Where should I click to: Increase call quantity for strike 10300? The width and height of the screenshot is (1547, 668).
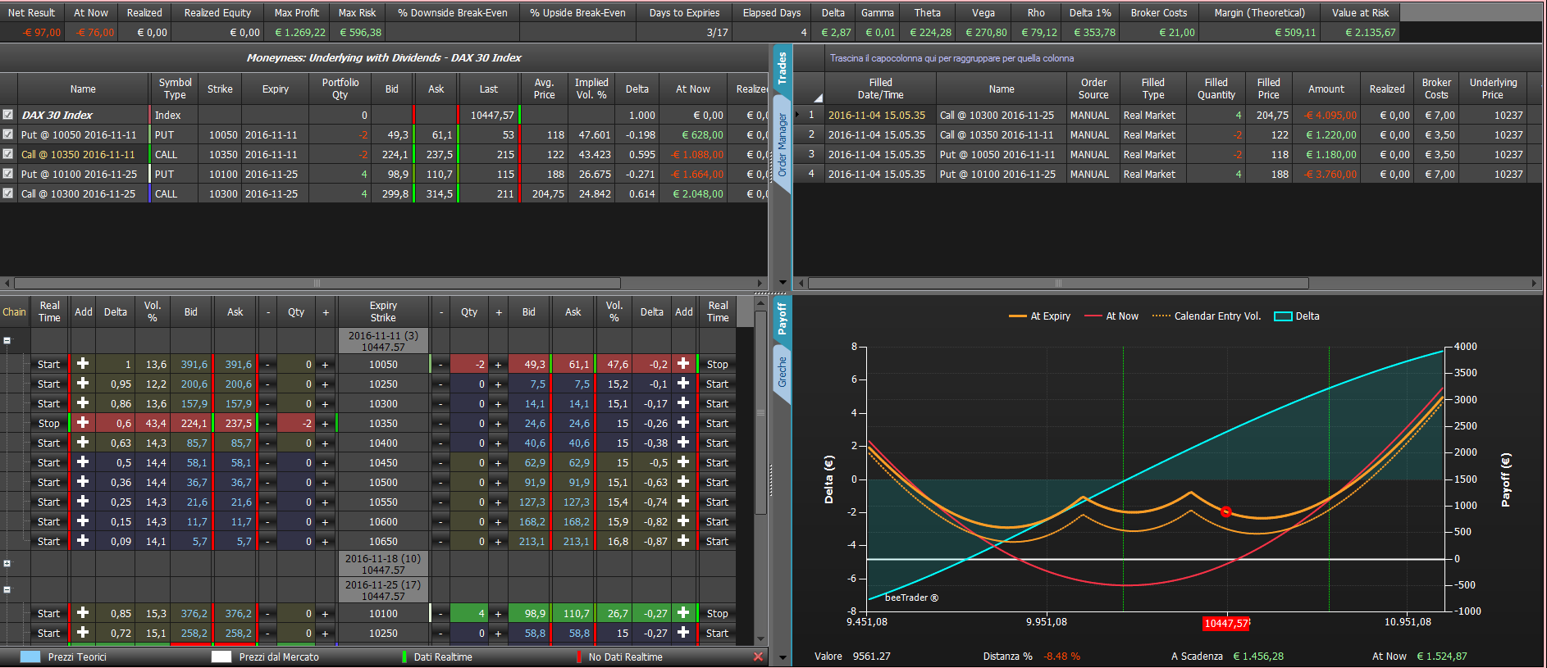tap(326, 404)
